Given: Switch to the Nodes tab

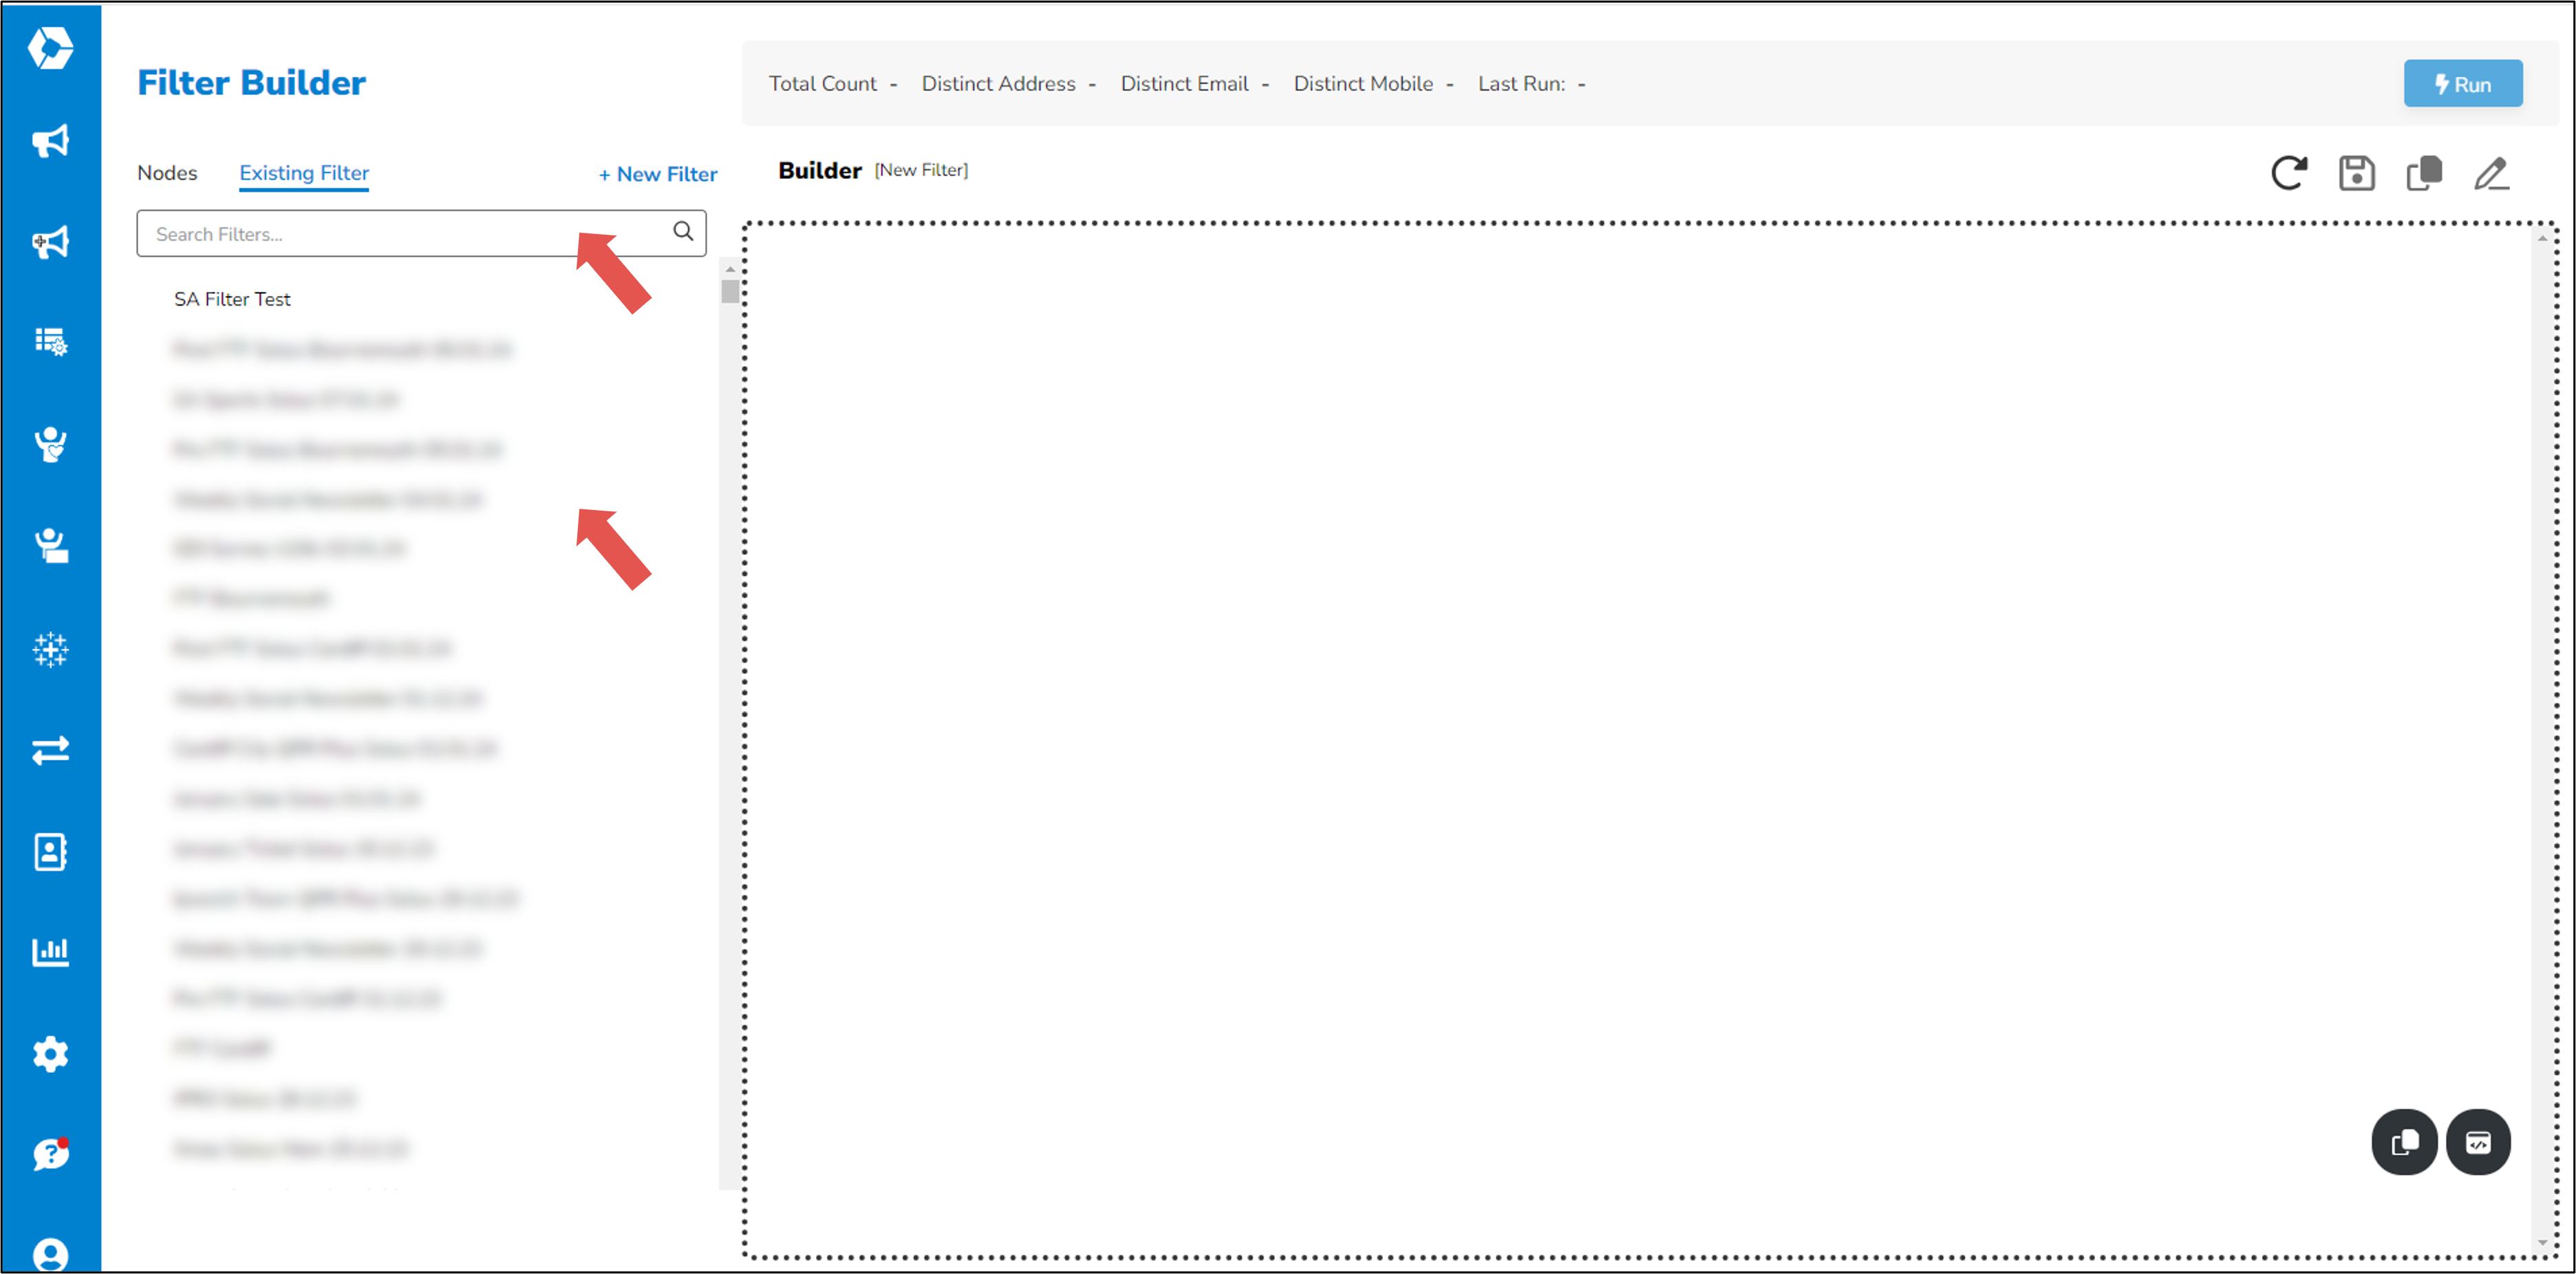Looking at the screenshot, I should pos(167,172).
